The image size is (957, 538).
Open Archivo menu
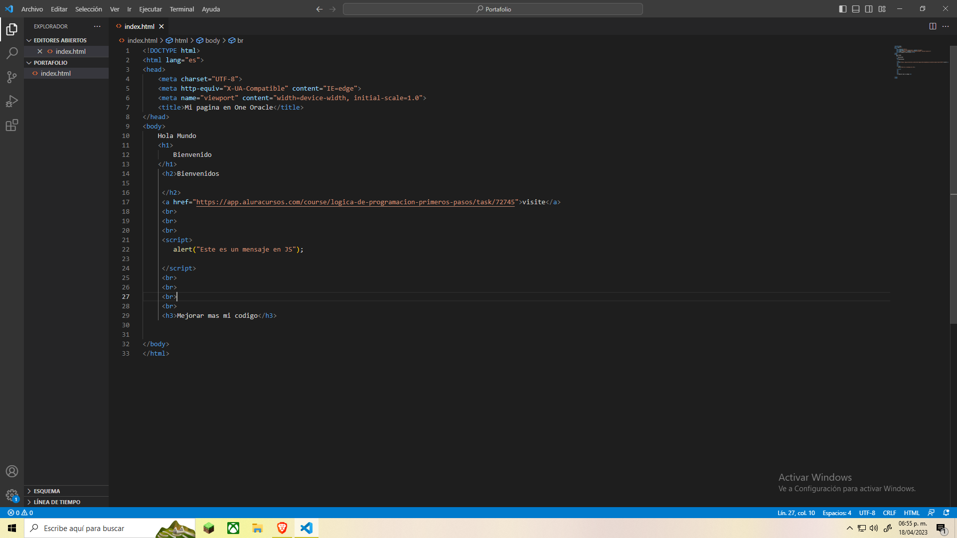[32, 9]
